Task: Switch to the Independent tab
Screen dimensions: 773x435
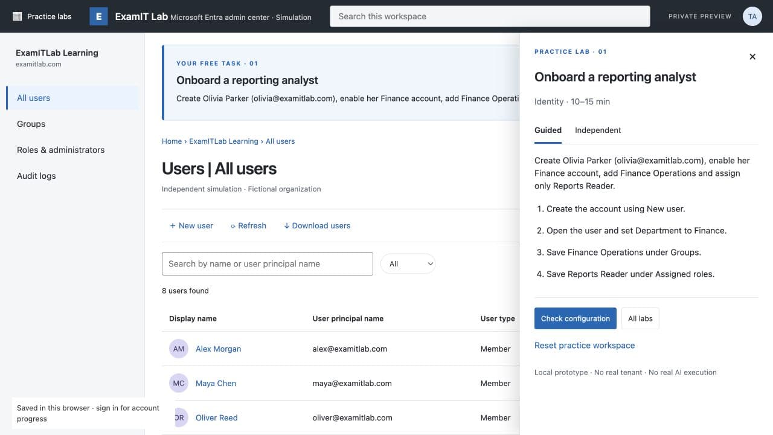Action: (x=598, y=130)
